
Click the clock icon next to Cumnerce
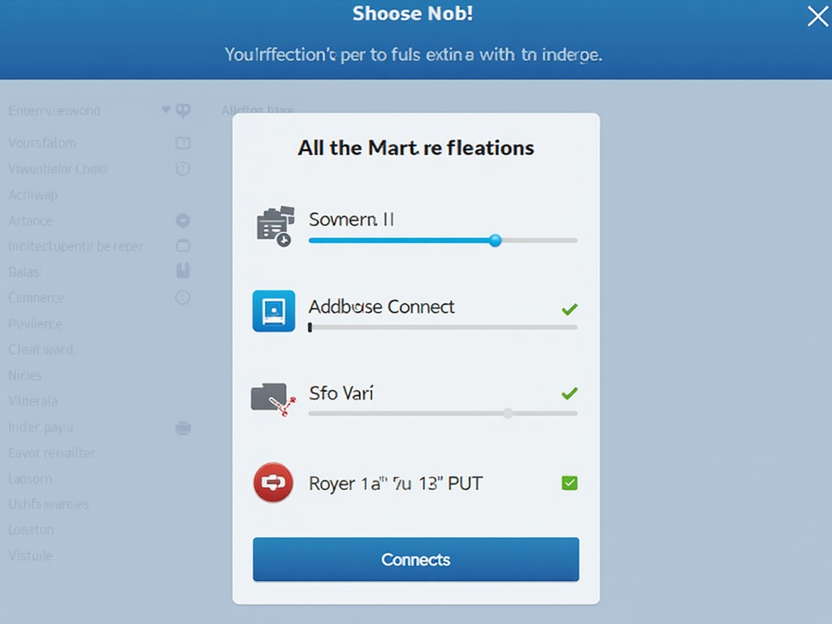(x=183, y=297)
